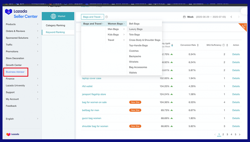Go to page 3 of results

[227, 135]
